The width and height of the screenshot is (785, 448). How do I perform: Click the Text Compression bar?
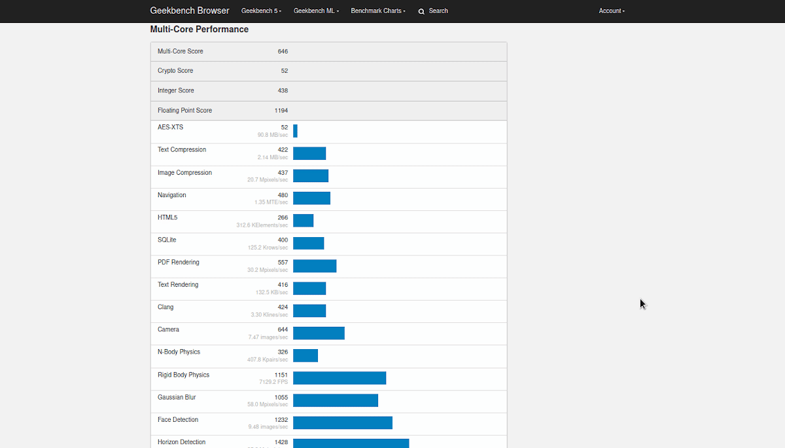[309, 153]
